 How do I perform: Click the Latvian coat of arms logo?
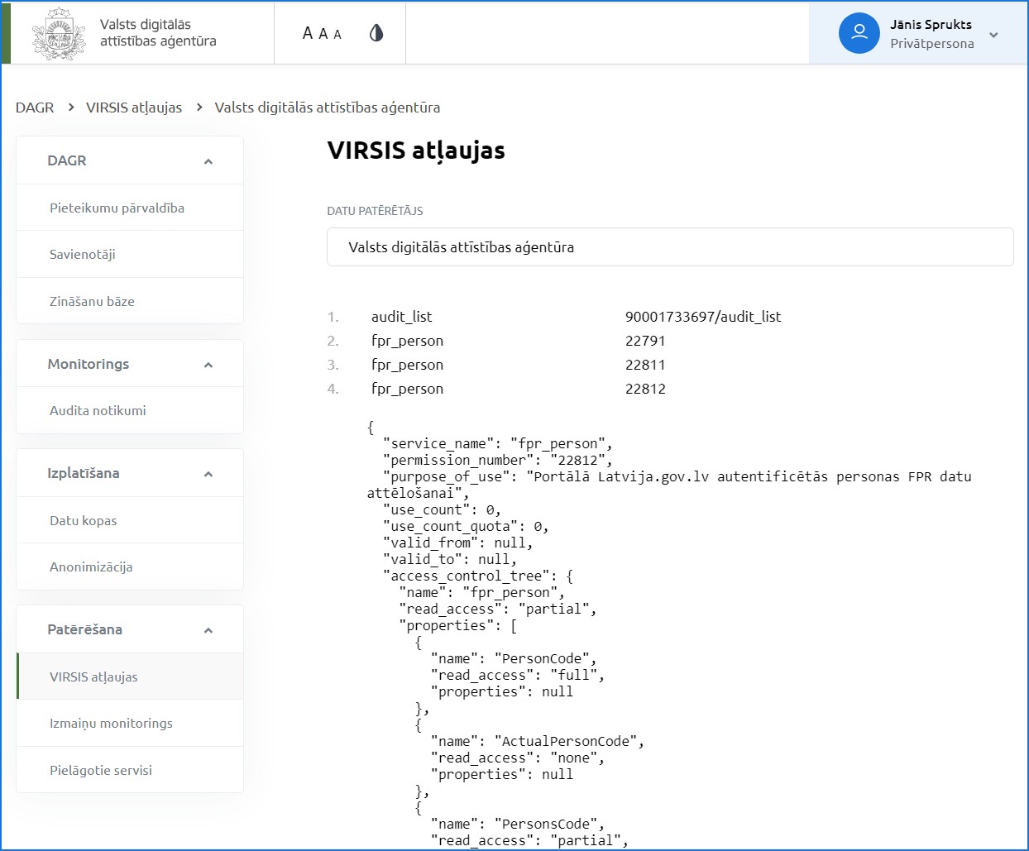coord(59,33)
